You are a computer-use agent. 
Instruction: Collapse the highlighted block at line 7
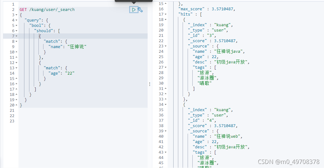[16, 36]
